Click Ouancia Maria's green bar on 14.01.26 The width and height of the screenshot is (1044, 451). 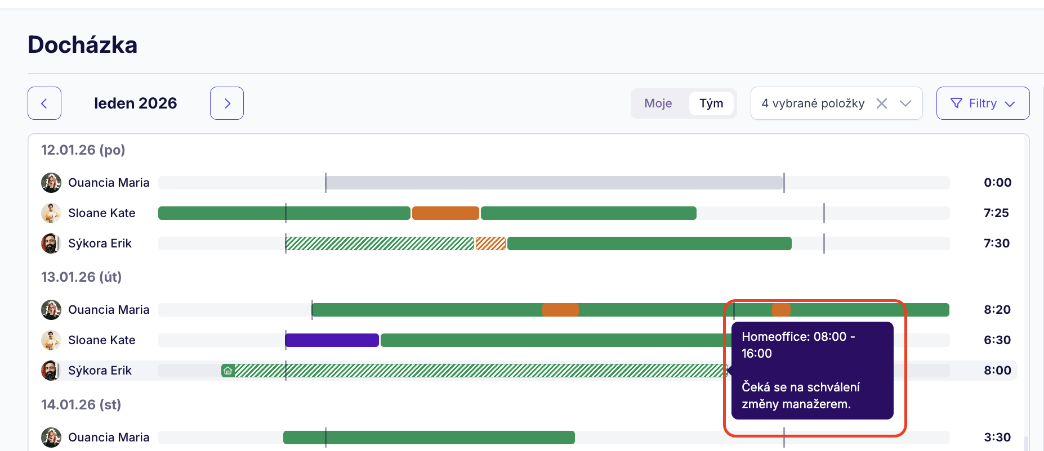point(429,438)
